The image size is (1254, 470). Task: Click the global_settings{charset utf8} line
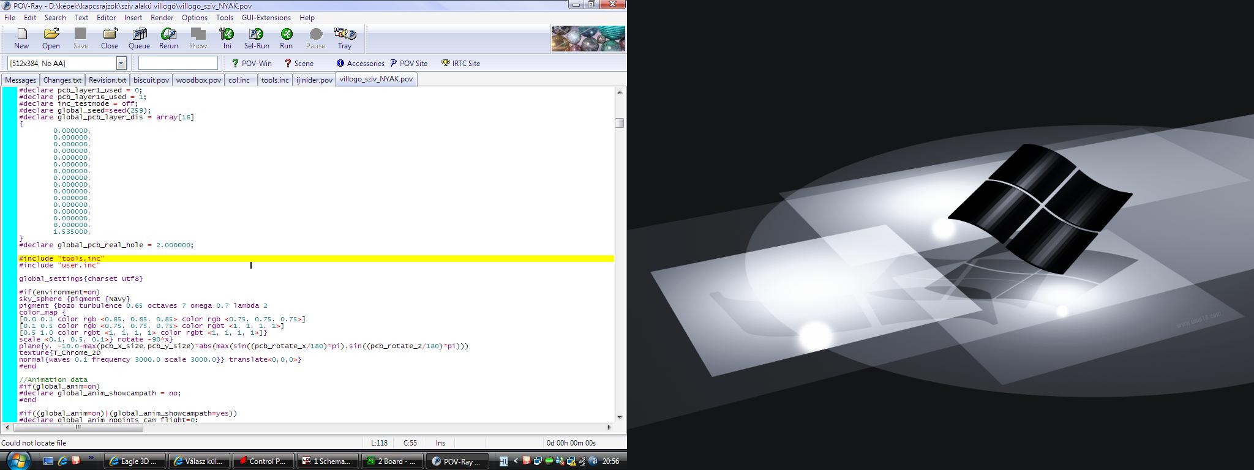point(81,278)
